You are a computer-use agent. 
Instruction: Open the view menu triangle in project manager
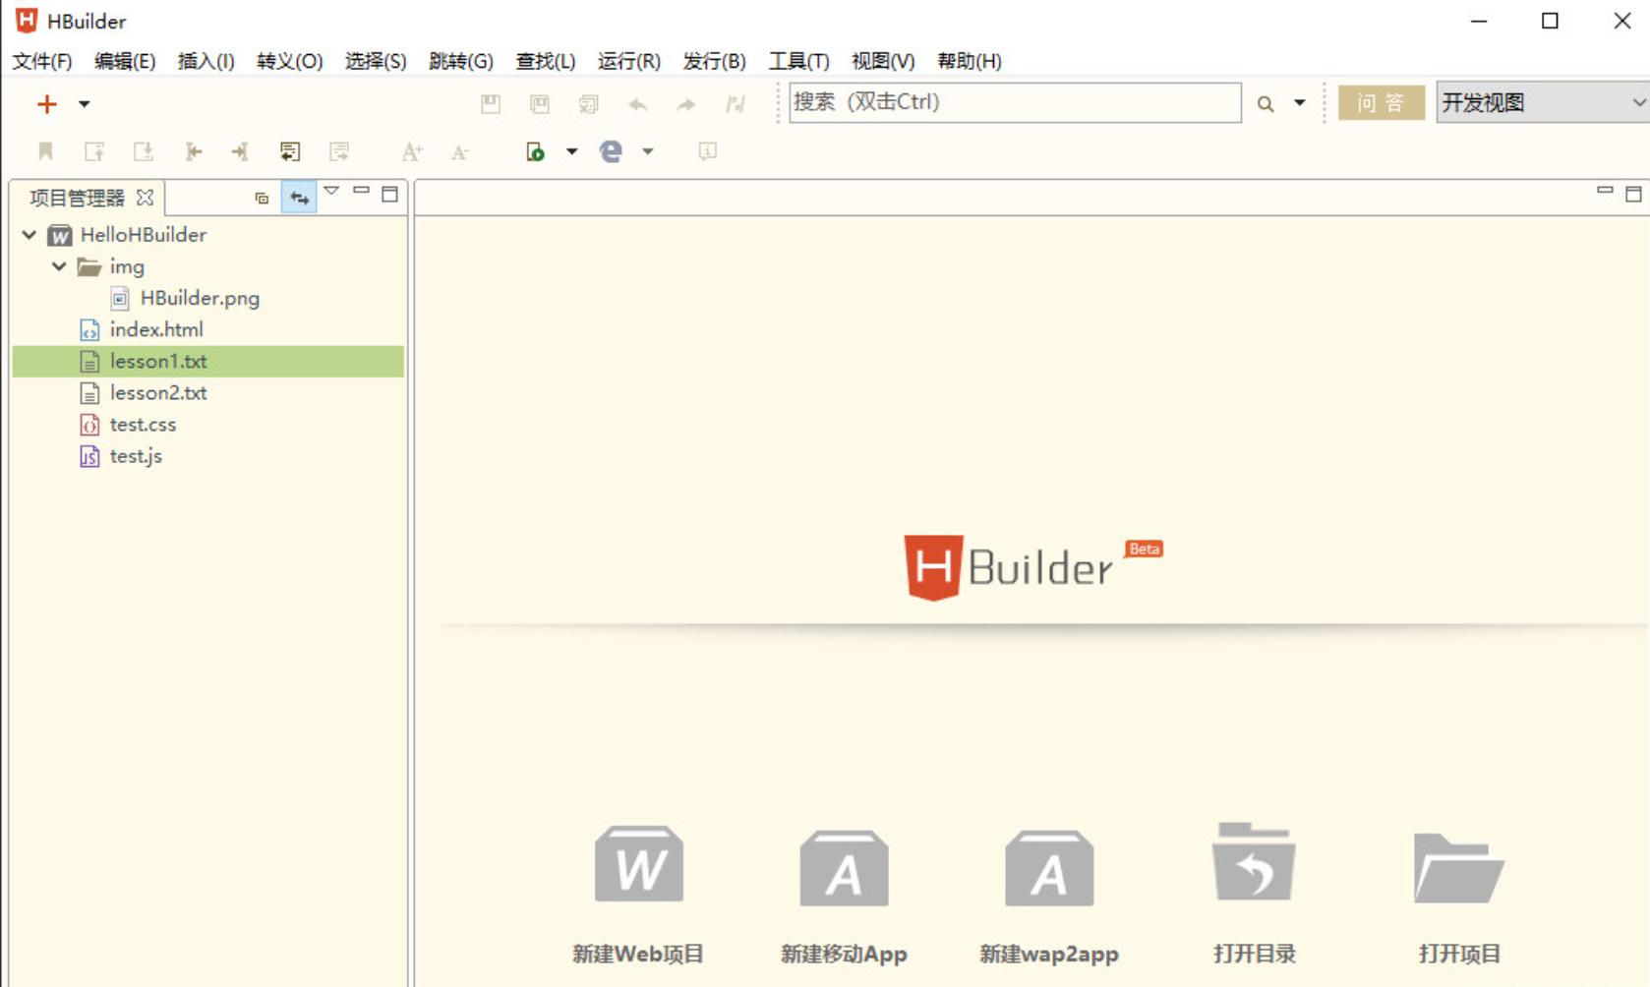(331, 193)
